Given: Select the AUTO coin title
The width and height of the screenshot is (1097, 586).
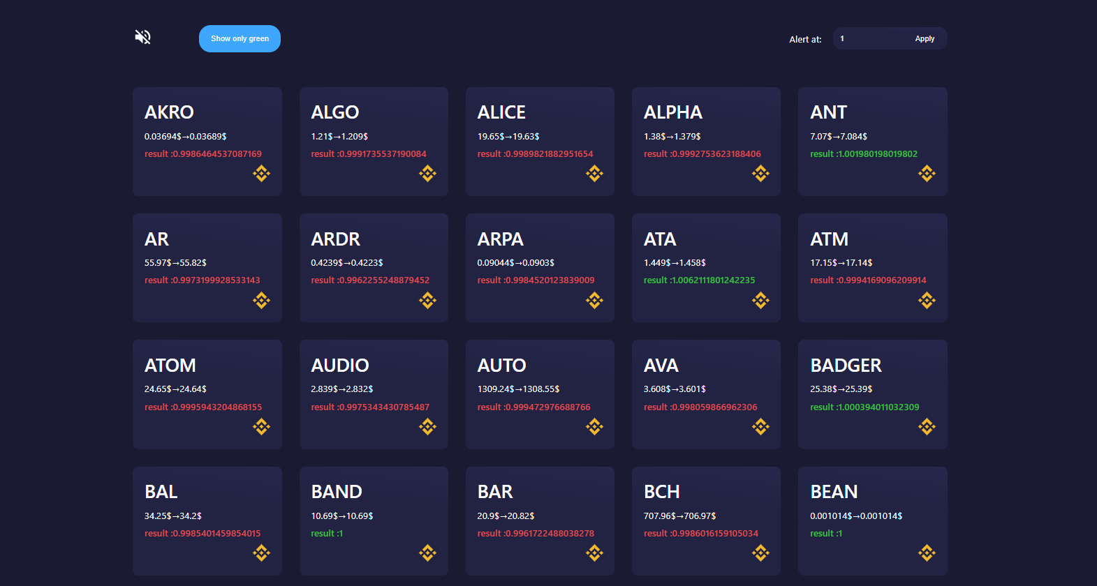Looking at the screenshot, I should [x=502, y=366].
